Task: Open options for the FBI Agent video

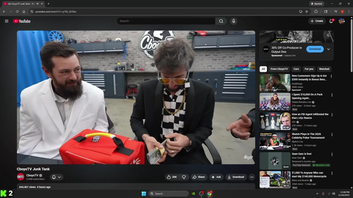Action: pyautogui.click(x=332, y=115)
